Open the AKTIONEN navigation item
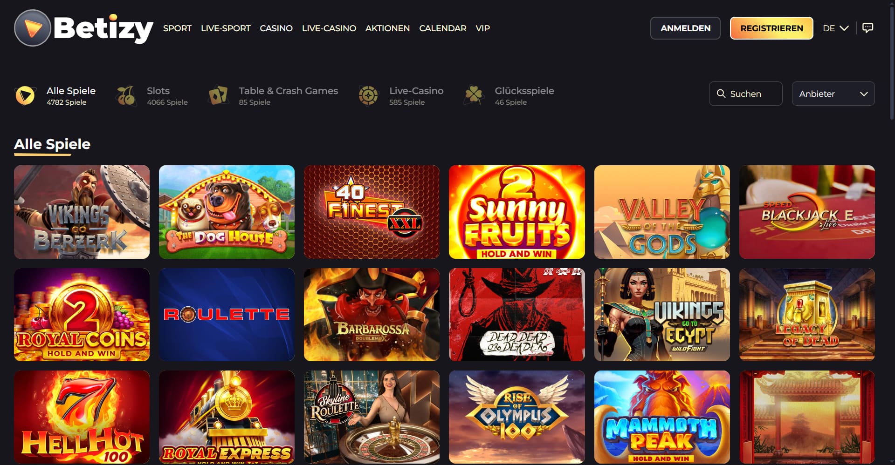The image size is (895, 465). coord(387,28)
